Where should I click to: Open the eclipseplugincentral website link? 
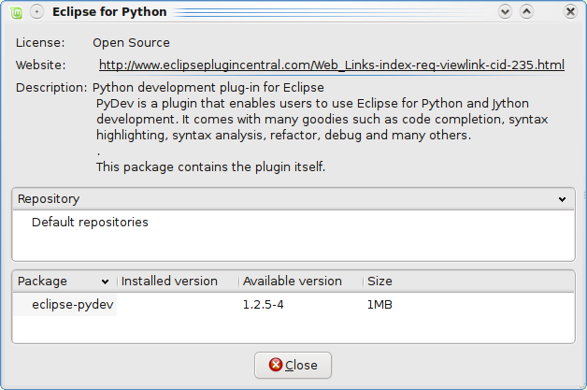(331, 65)
